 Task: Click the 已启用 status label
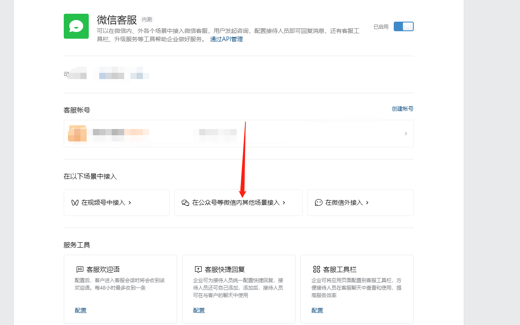pyautogui.click(x=381, y=27)
